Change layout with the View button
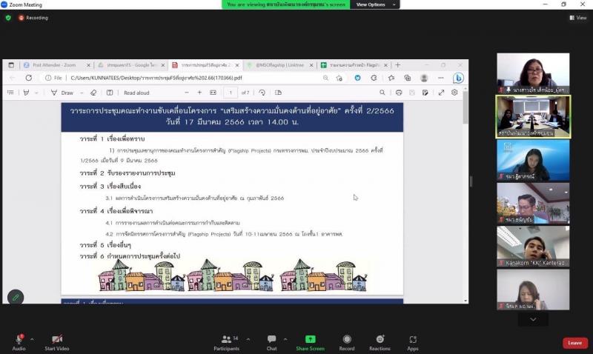Screen dimensions: 593x354 [x=578, y=17]
